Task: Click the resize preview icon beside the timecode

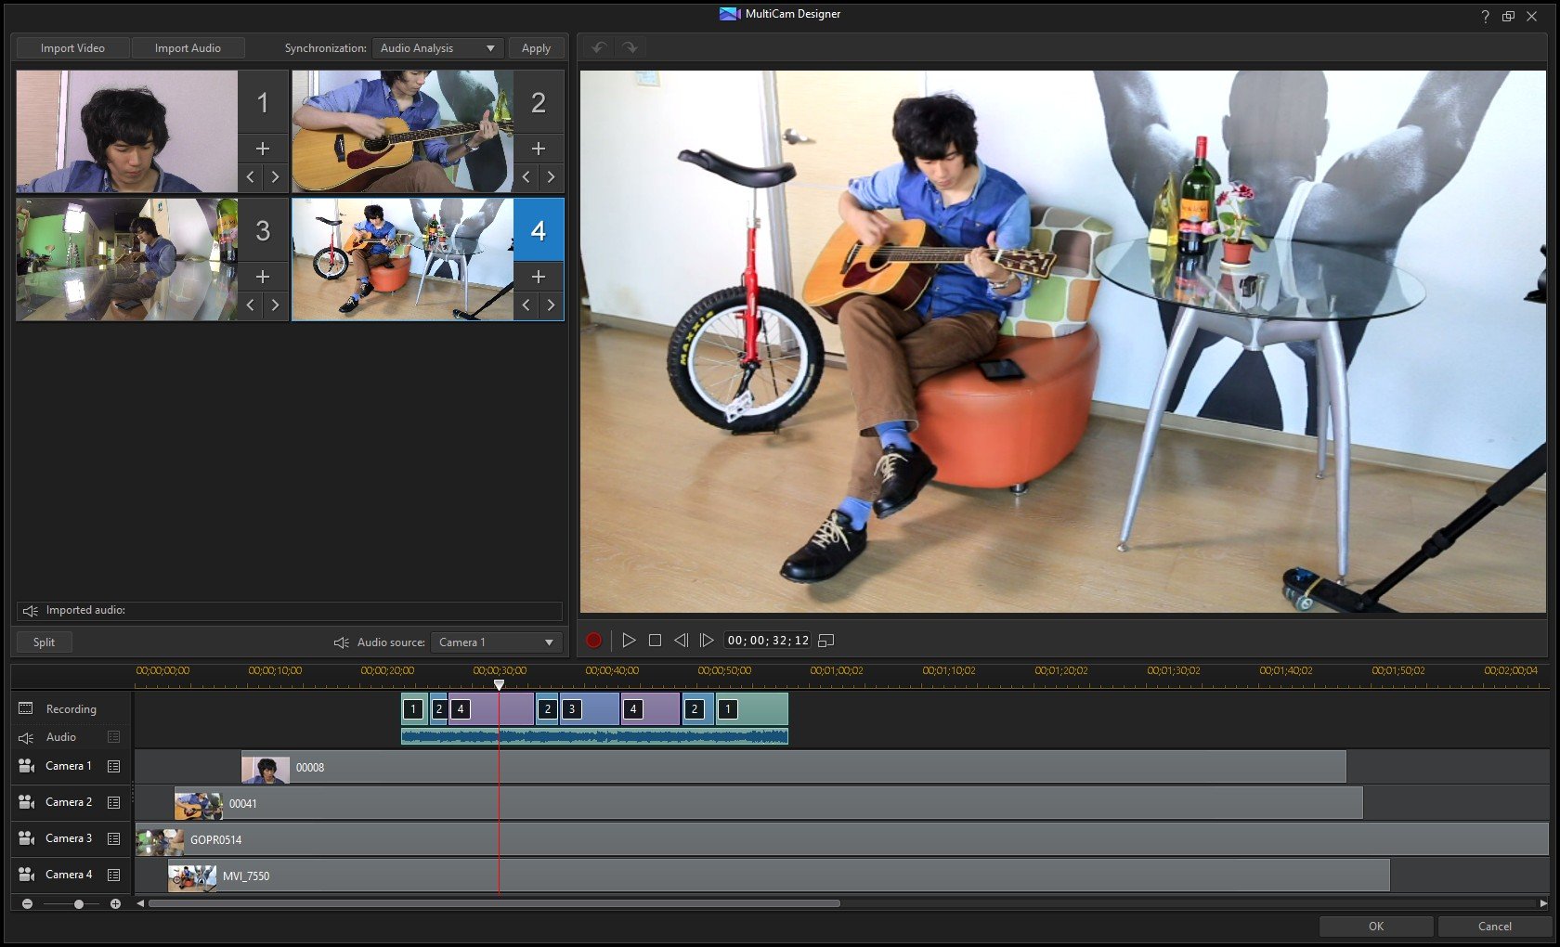Action: click(x=826, y=640)
